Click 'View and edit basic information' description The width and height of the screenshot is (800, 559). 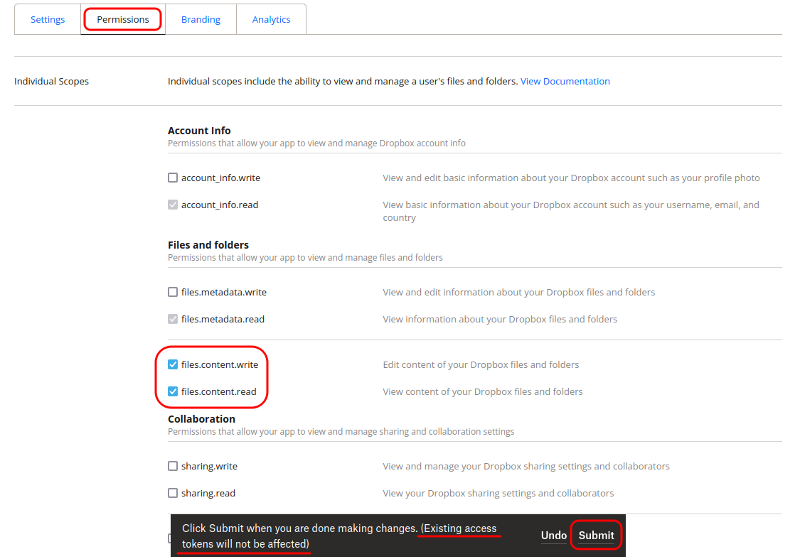[x=572, y=178]
